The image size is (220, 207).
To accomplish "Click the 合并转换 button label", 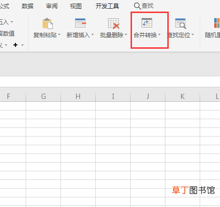I will coord(145,35).
